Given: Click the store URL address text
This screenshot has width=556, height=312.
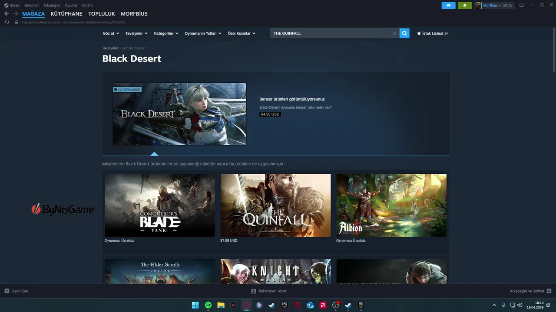Looking at the screenshot, I should (73, 22).
